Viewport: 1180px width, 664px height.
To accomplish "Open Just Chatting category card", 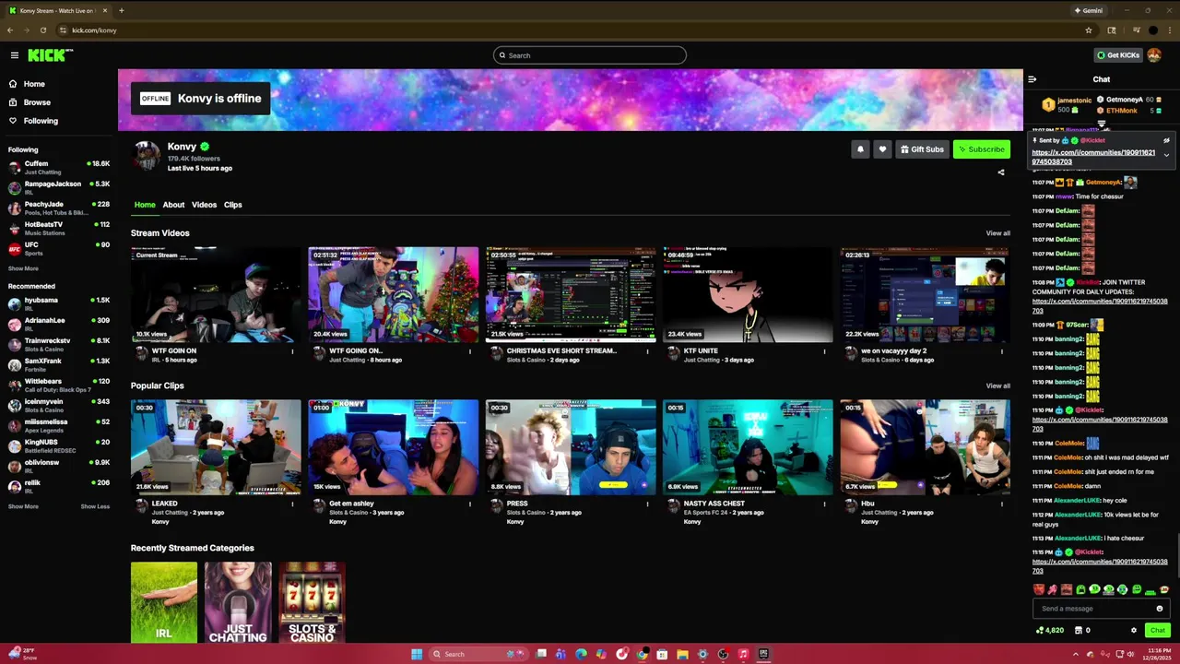I will pyautogui.click(x=238, y=602).
